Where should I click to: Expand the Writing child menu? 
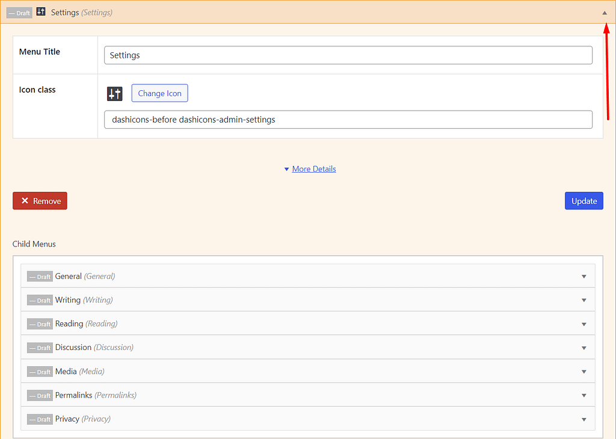click(584, 299)
